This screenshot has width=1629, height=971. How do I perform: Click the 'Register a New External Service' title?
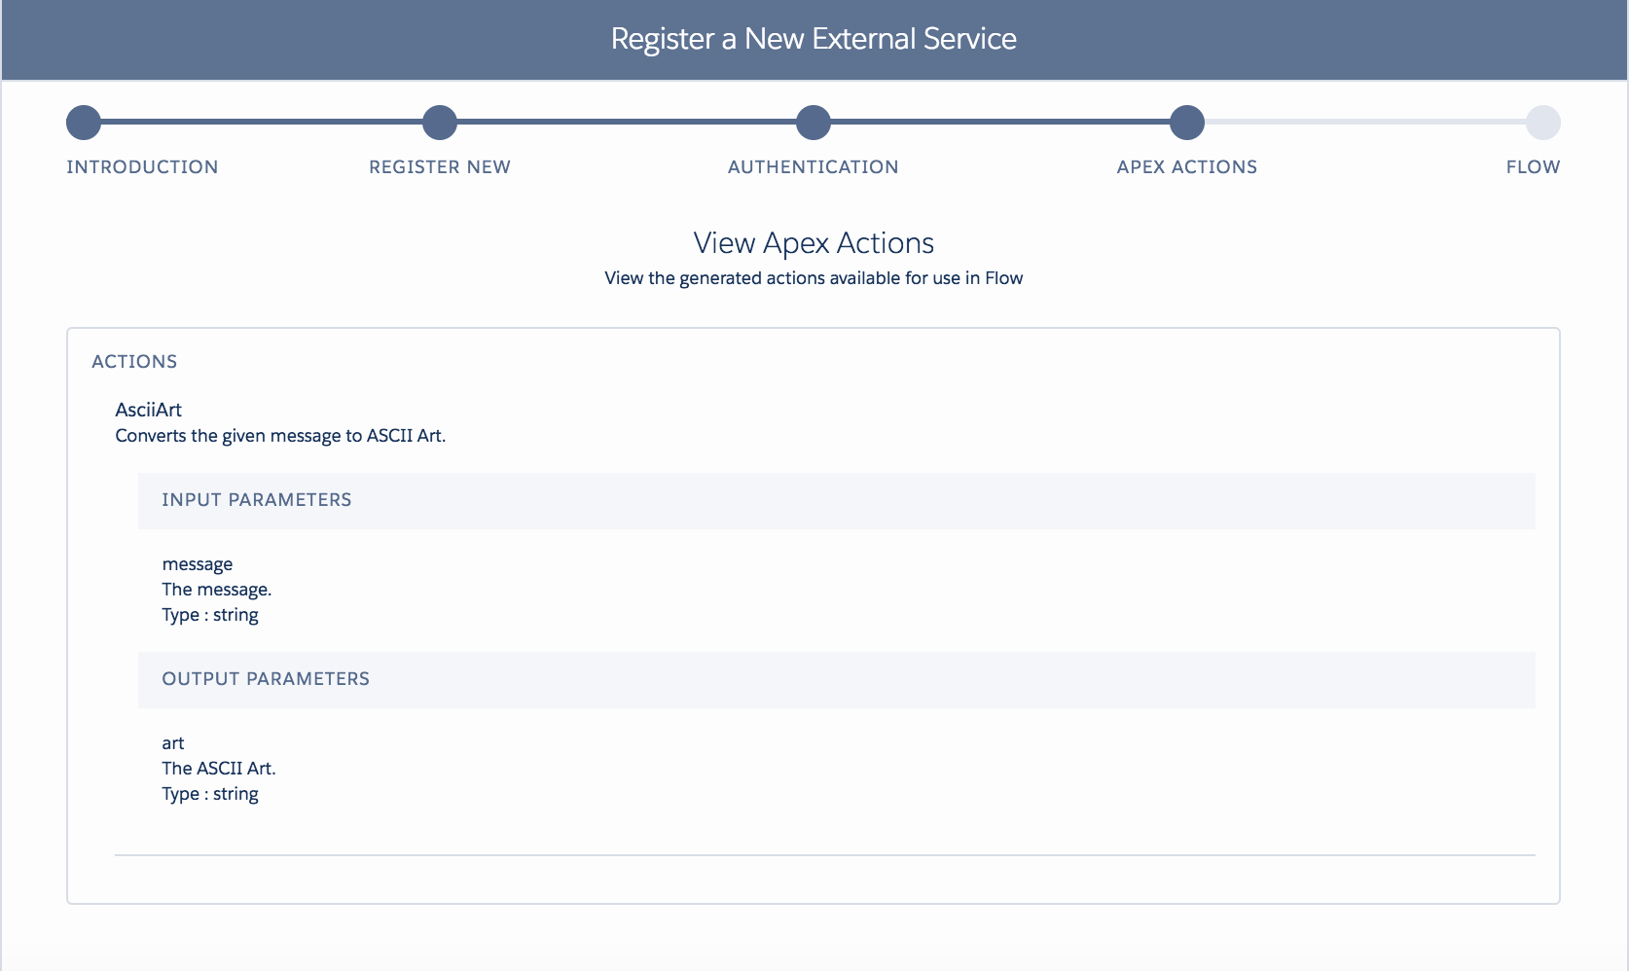coord(814,39)
